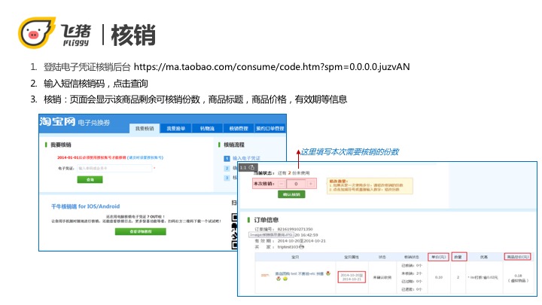
Task: Click the 商品总价(元) column header
Action: (x=518, y=257)
